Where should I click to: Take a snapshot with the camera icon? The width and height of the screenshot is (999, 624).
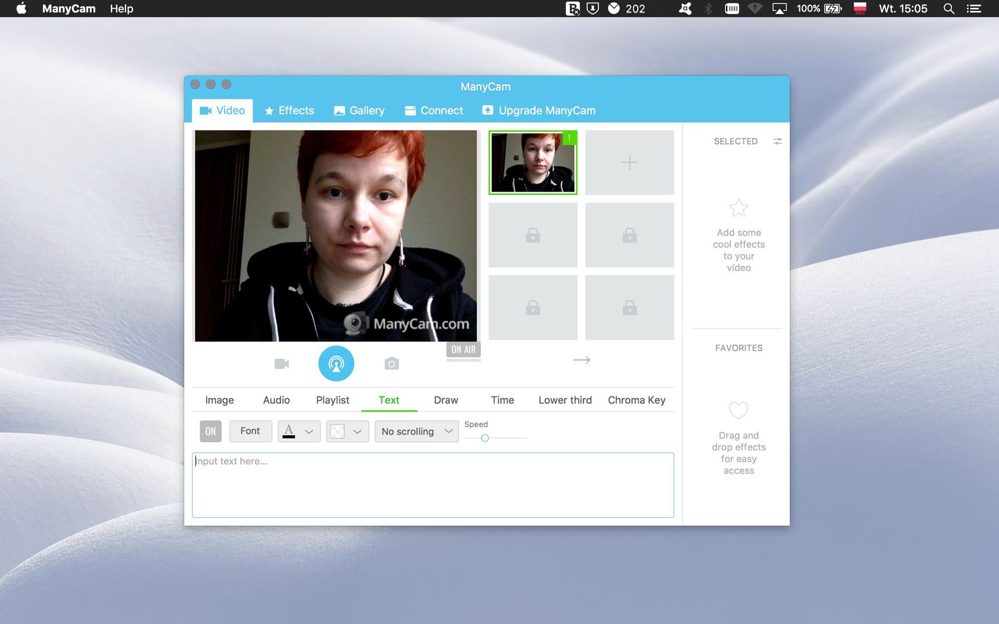pyautogui.click(x=391, y=364)
